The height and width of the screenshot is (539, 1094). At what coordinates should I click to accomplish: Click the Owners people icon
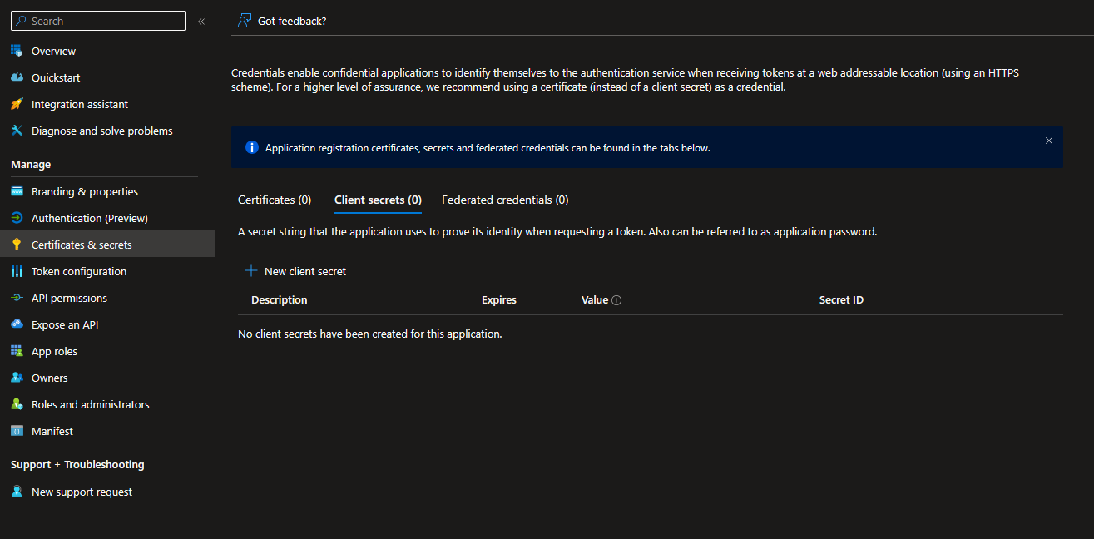point(17,378)
